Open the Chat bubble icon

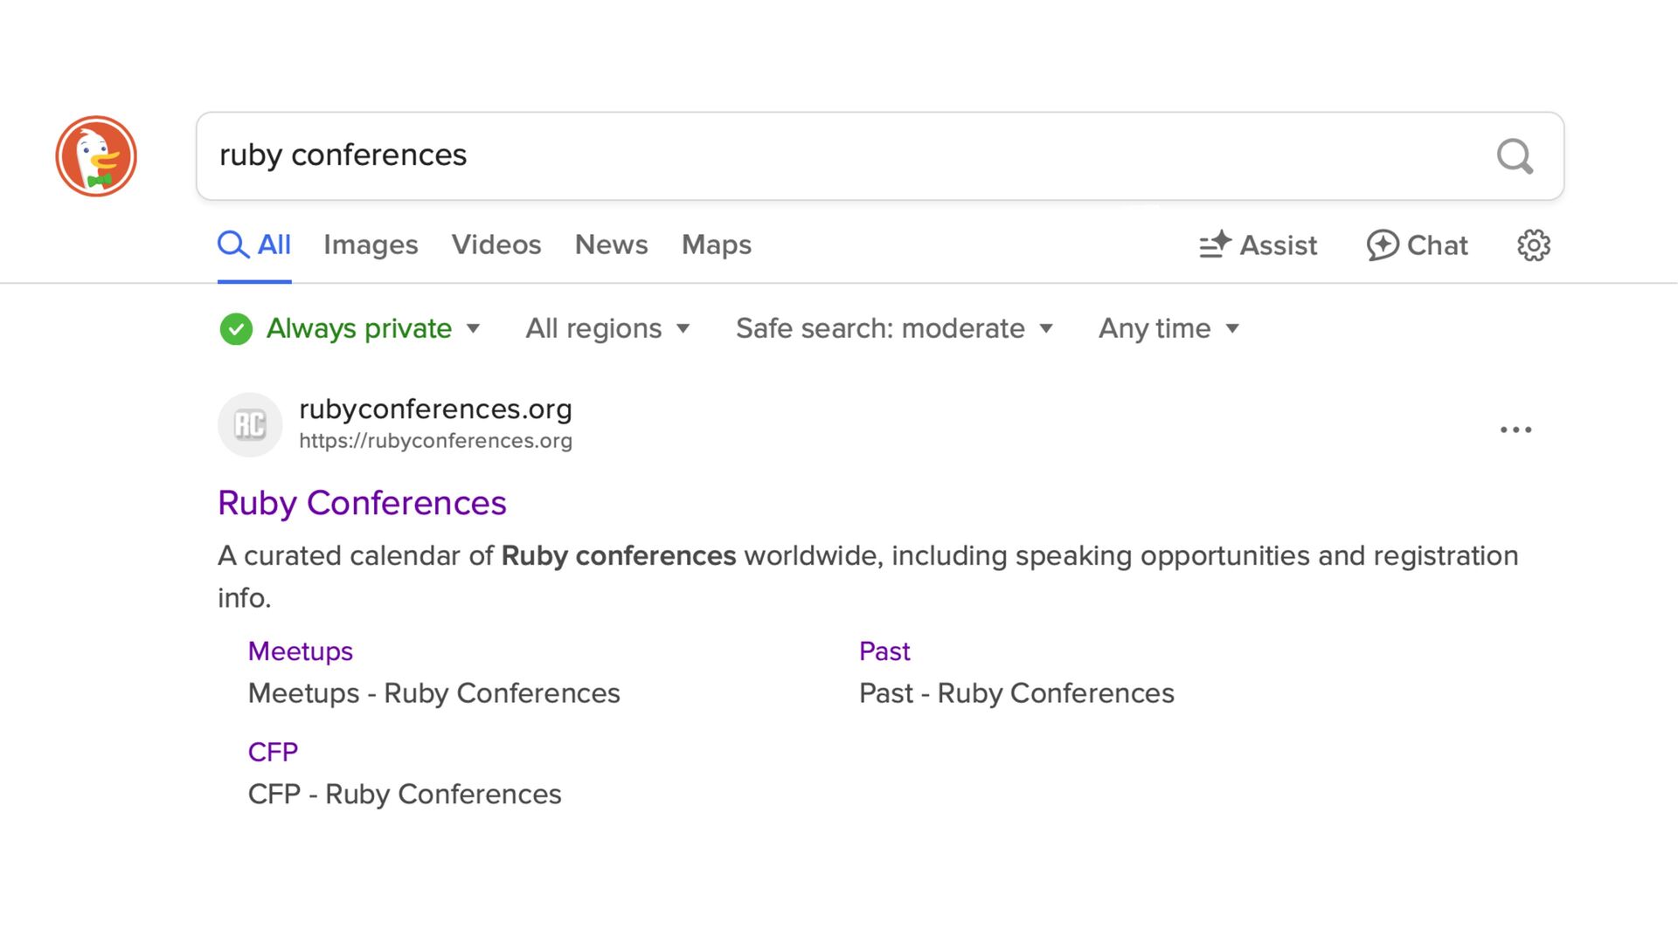pyautogui.click(x=1382, y=245)
